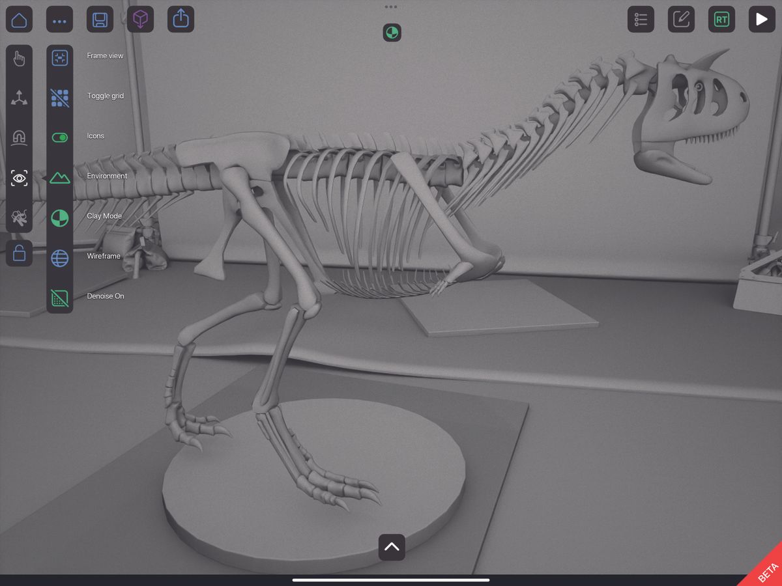Open the Home menu

[19, 19]
